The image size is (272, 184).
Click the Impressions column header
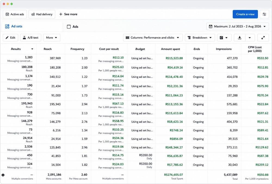click(x=224, y=49)
